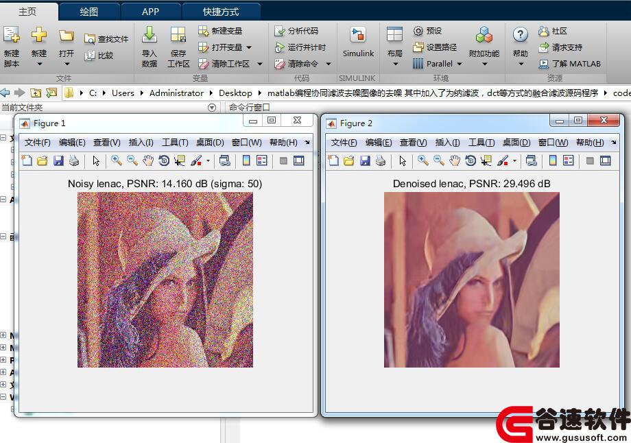Click New Variable (新建变量)
The width and height of the screenshot is (631, 443).
pyautogui.click(x=220, y=31)
